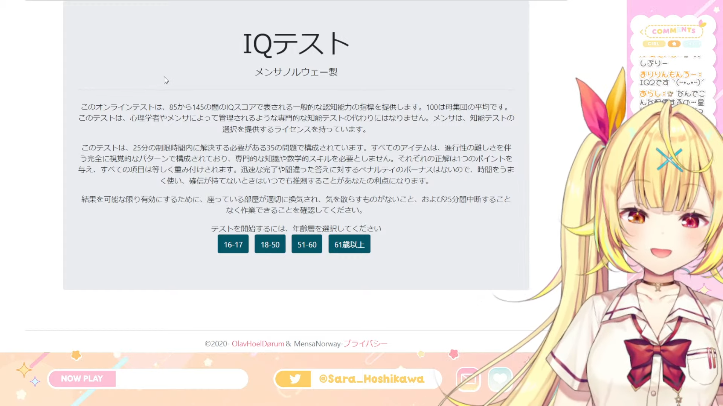
Task: Click the テストを開始するには age prompt text
Action: point(296,229)
